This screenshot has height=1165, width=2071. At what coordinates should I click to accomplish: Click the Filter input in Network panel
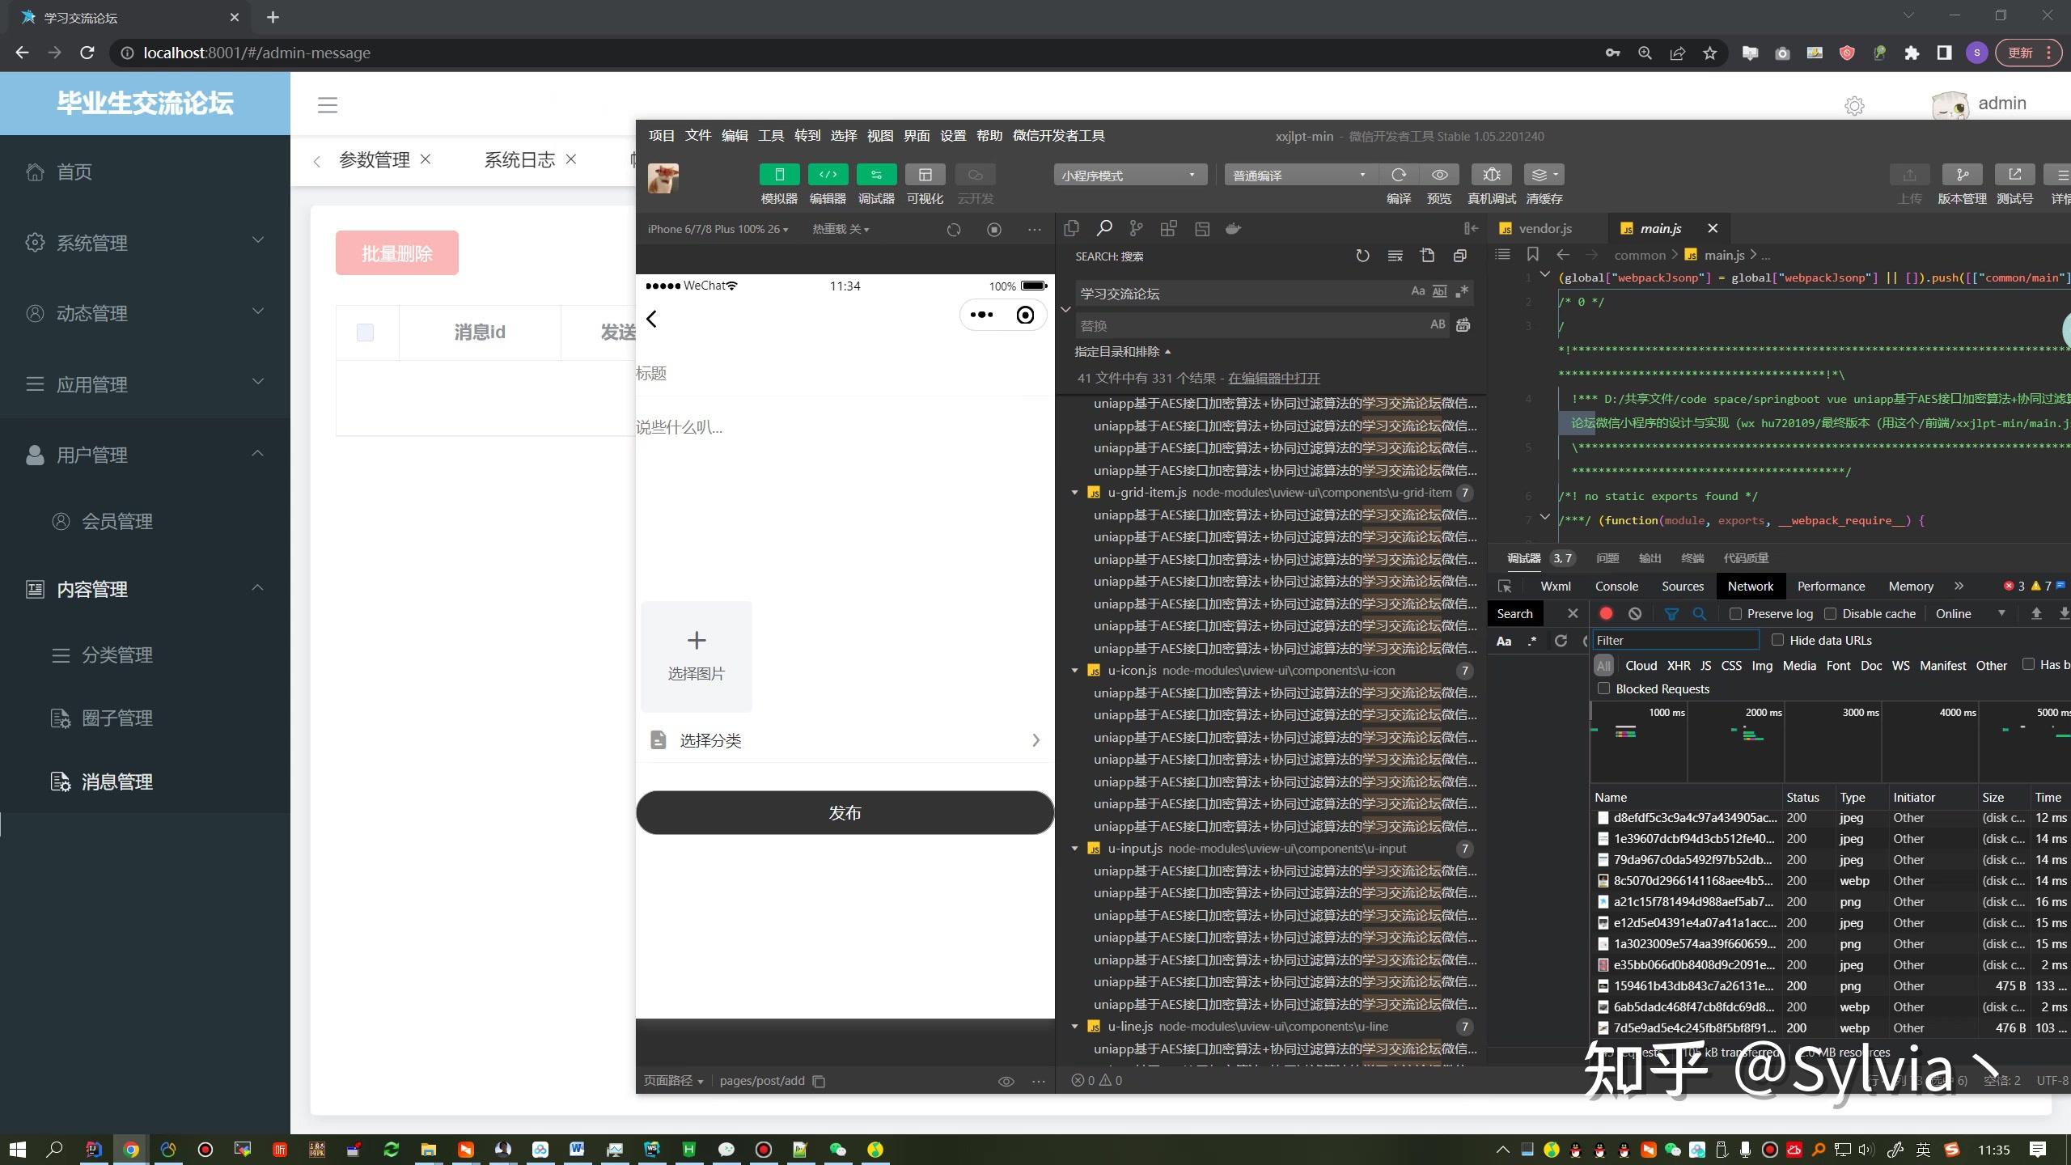tap(1675, 640)
